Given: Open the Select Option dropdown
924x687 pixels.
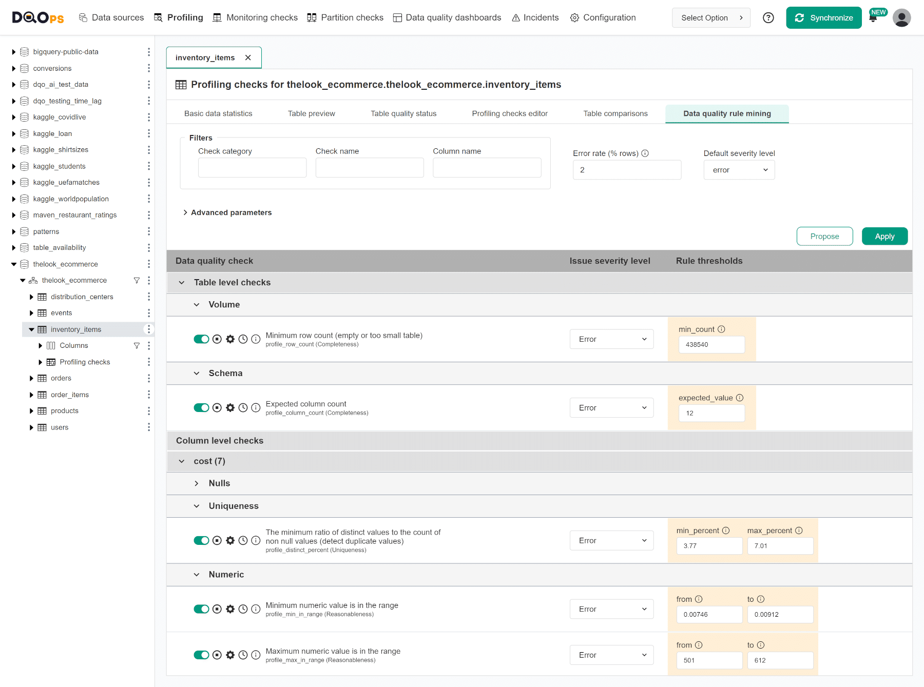Looking at the screenshot, I should point(711,18).
